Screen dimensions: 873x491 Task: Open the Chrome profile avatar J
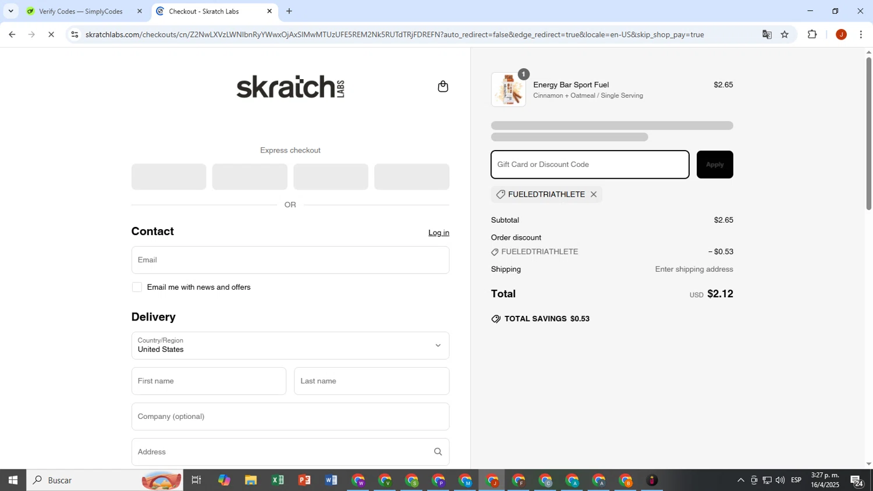pyautogui.click(x=841, y=35)
